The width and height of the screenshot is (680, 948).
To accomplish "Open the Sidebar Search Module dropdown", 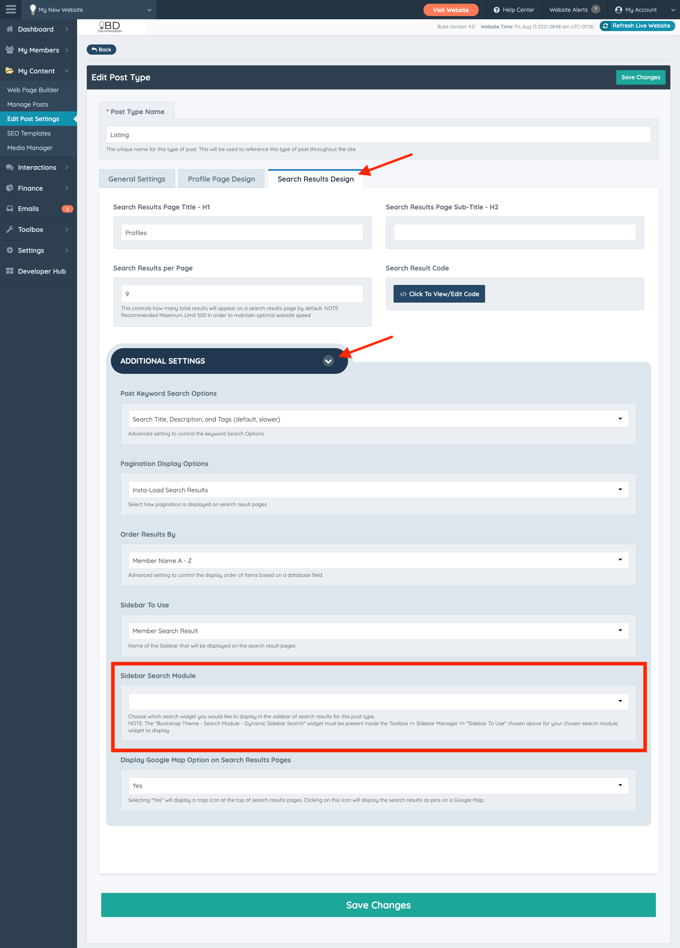I will 378,701.
